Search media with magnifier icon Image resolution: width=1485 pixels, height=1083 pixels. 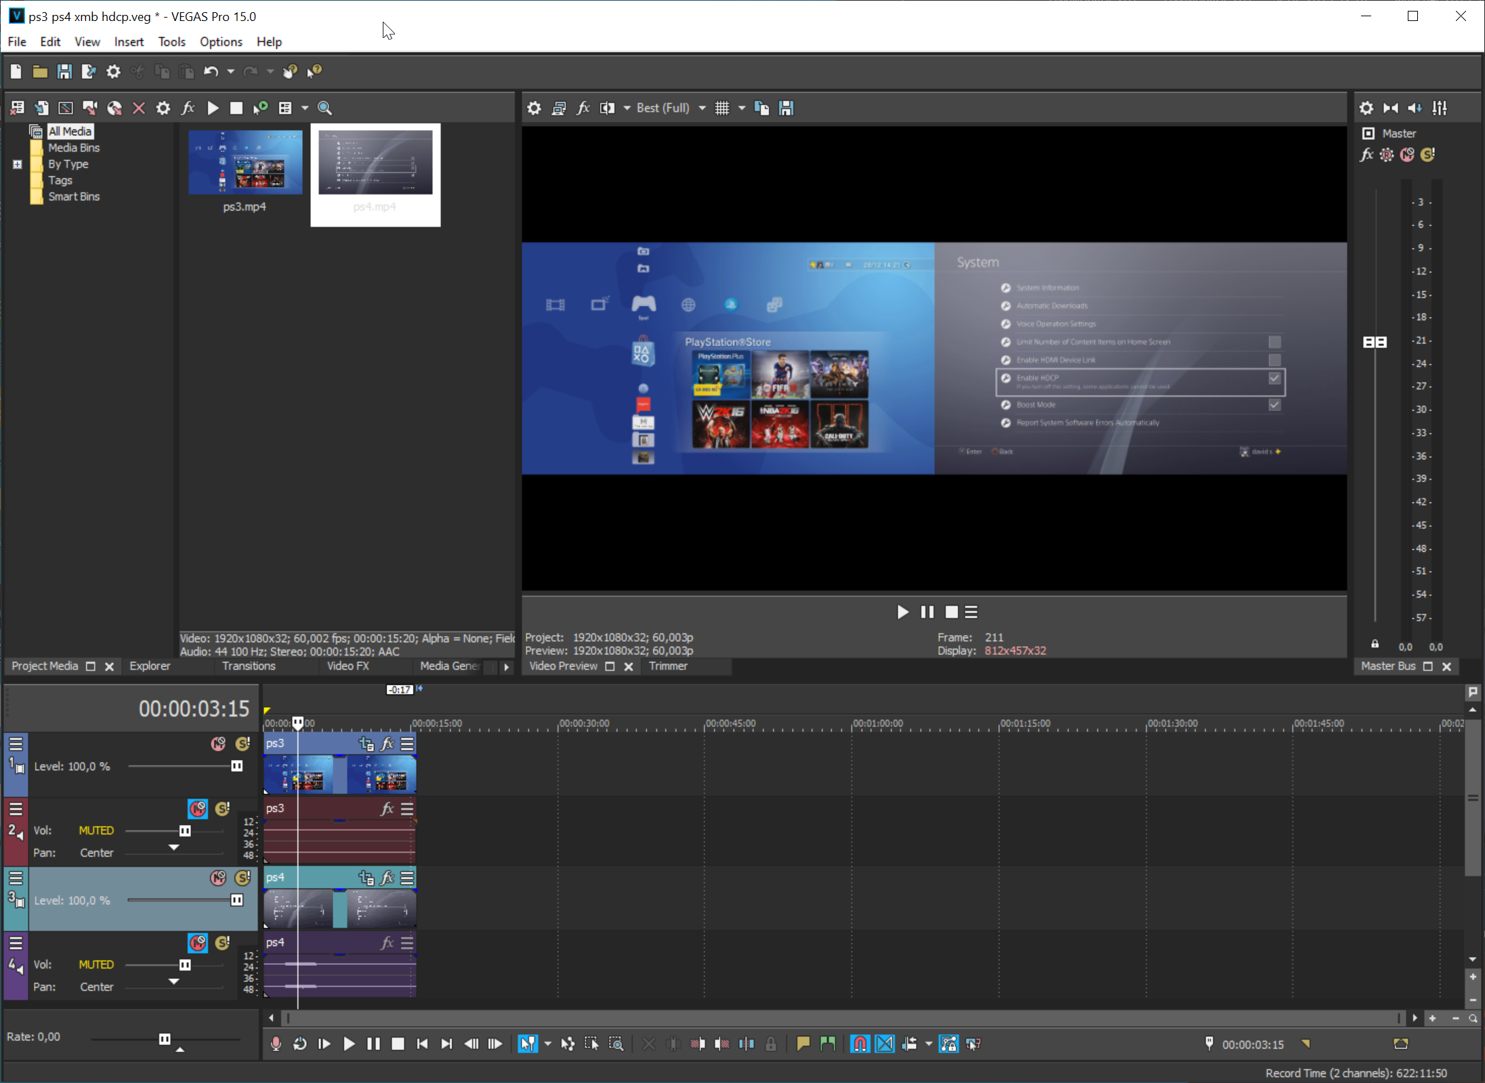click(x=325, y=108)
